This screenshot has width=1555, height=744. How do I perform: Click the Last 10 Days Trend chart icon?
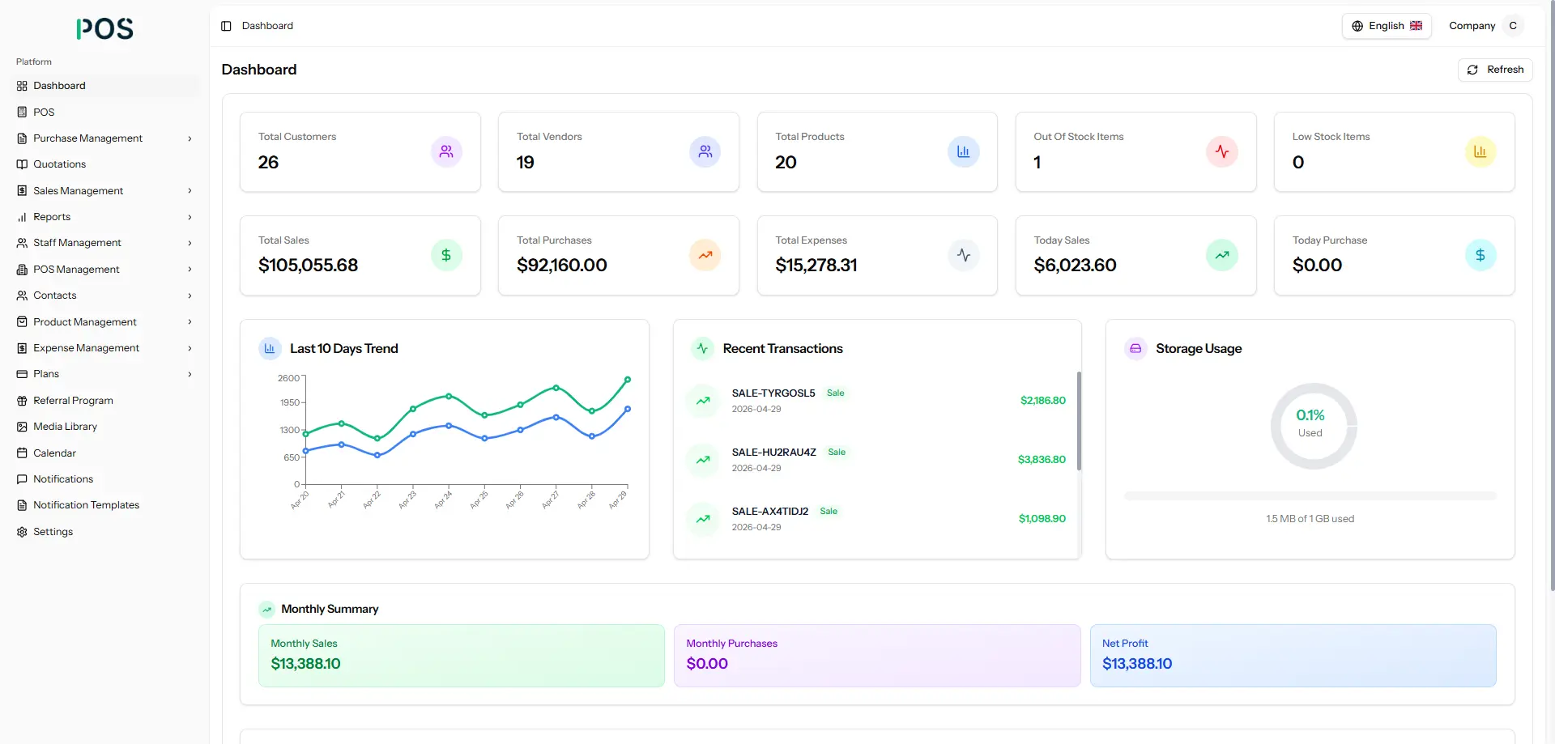coord(270,348)
